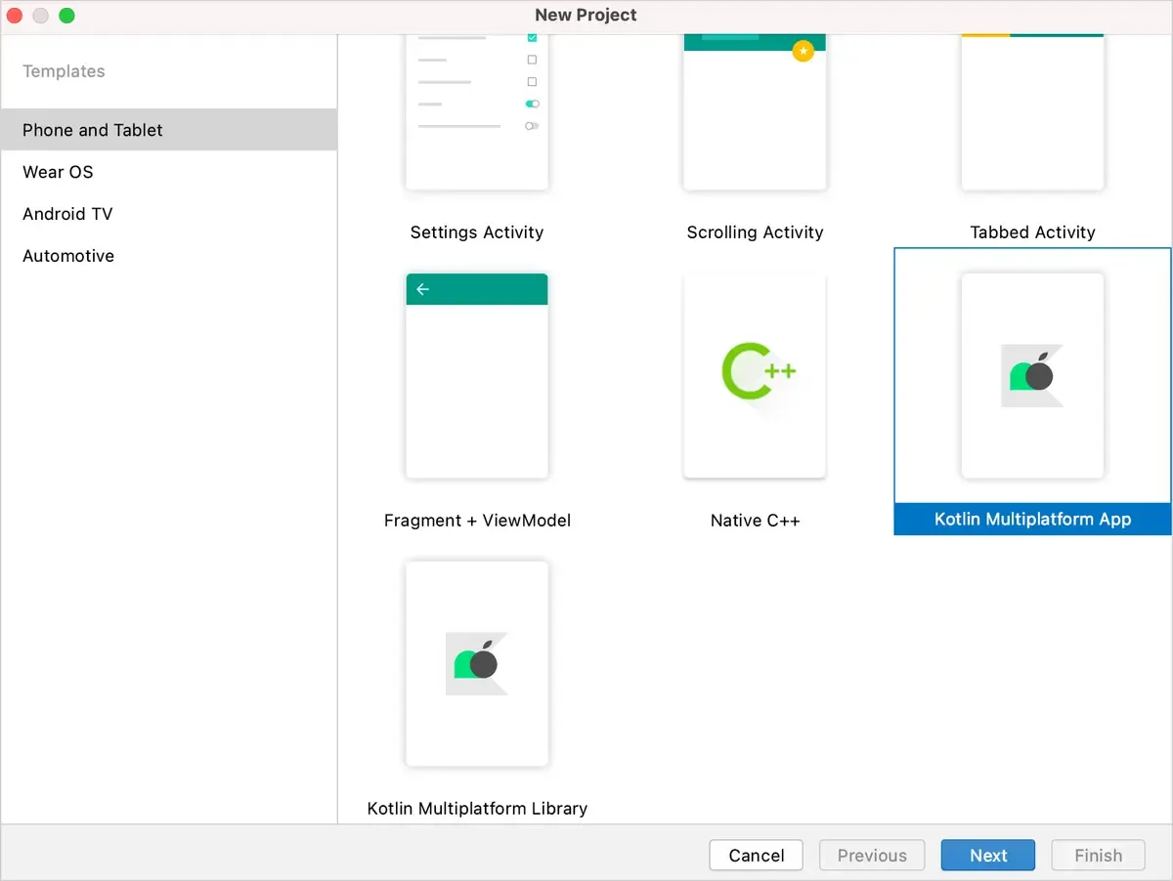Switch to Wear OS templates
The height and width of the screenshot is (881, 1173).
pos(58,172)
